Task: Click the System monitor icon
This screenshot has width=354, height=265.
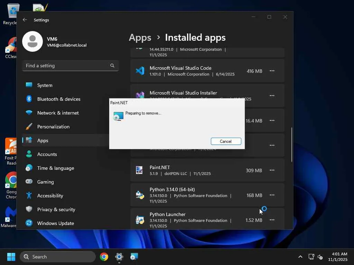Action: pos(29,85)
